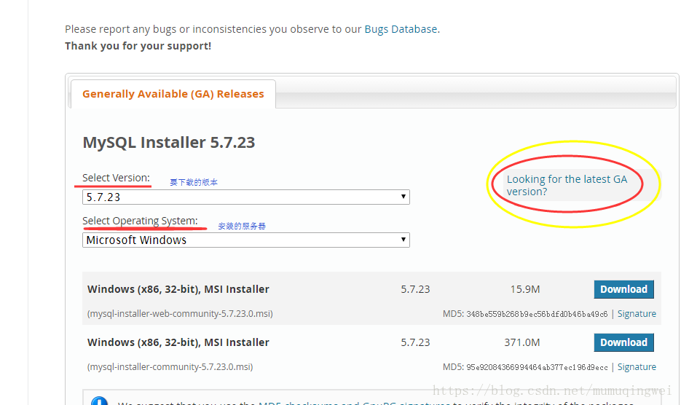The image size is (681, 405).
Task: Click the Select Version label
Action: pos(116,178)
